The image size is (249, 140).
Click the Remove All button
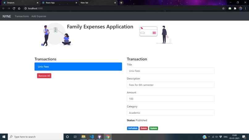pos(44,76)
